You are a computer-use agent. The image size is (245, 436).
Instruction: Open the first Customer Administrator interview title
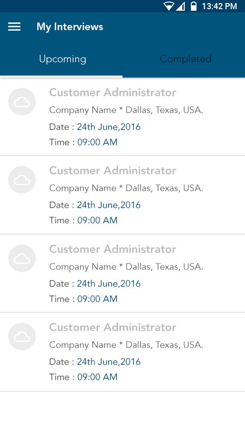coord(113,92)
